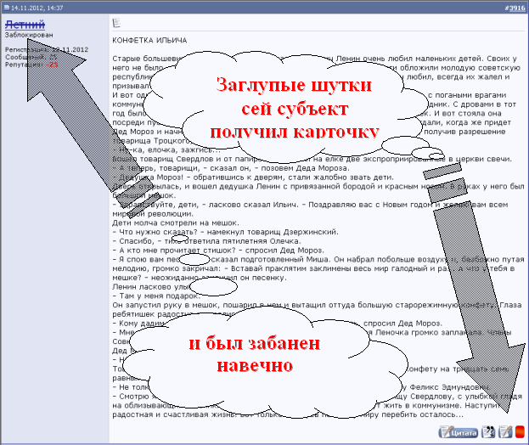
Task: Click the post timestamp 14.11.2012, 14:37
Action: (x=37, y=8)
